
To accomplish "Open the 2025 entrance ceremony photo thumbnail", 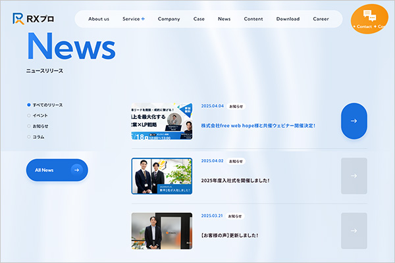I will click(x=162, y=176).
